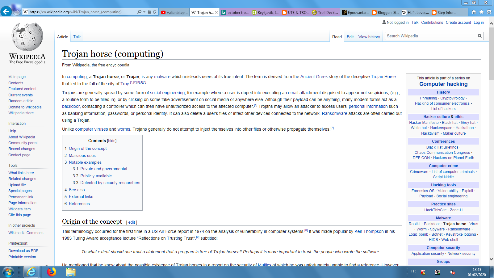494x278 pixels.
Task: Switch to the Troll Decki... tab
Action: click(325, 13)
